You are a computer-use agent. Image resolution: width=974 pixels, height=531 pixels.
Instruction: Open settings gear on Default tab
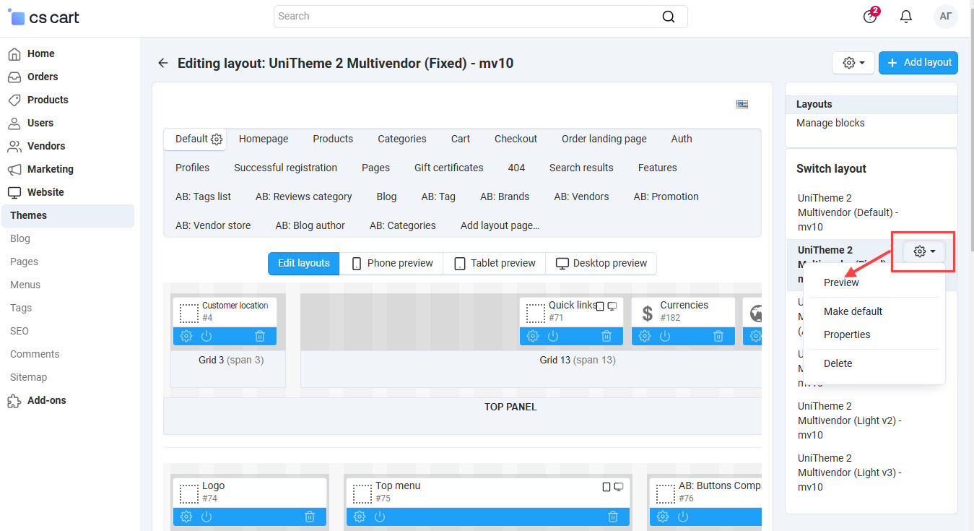point(217,139)
